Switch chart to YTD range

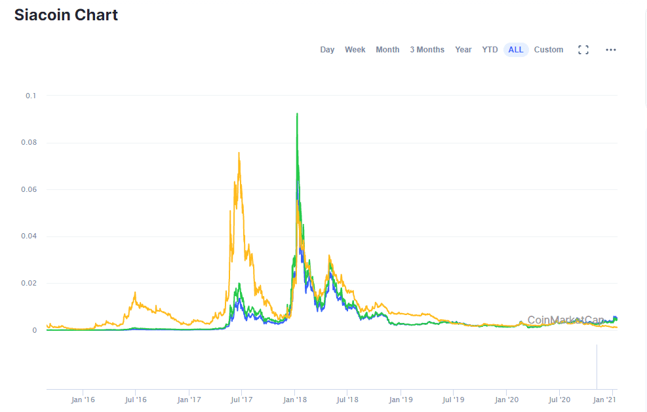490,50
